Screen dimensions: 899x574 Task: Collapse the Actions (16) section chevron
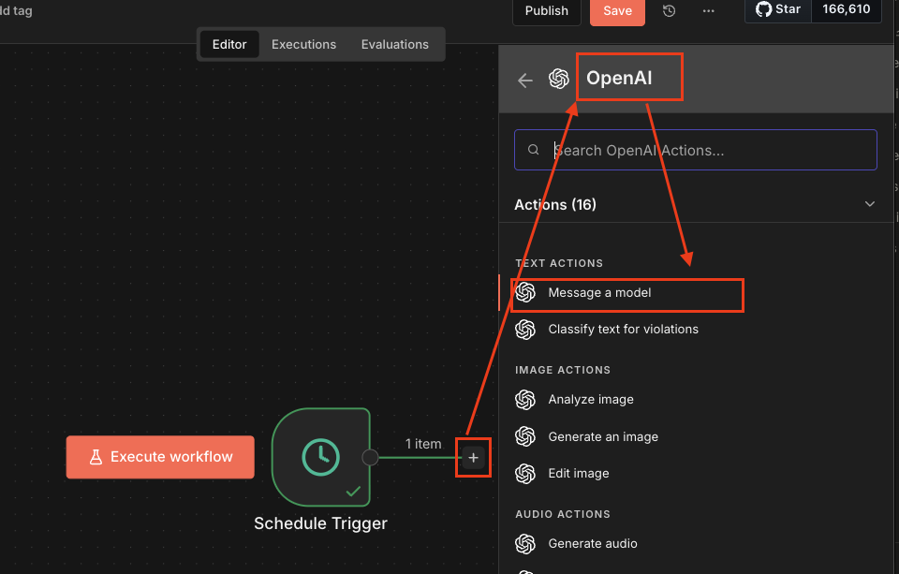(869, 204)
